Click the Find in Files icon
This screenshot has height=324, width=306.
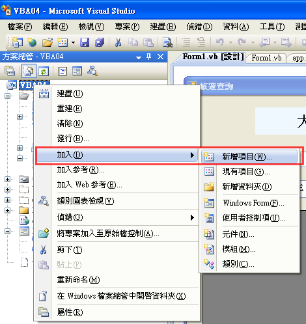pyautogui.click(x=167, y=42)
